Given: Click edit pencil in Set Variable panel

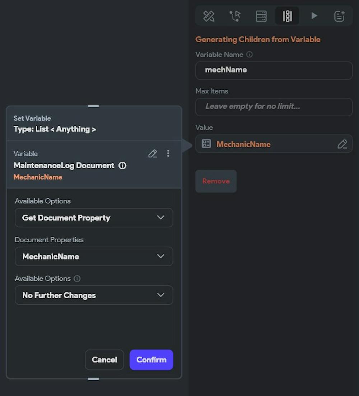Looking at the screenshot, I should point(153,154).
